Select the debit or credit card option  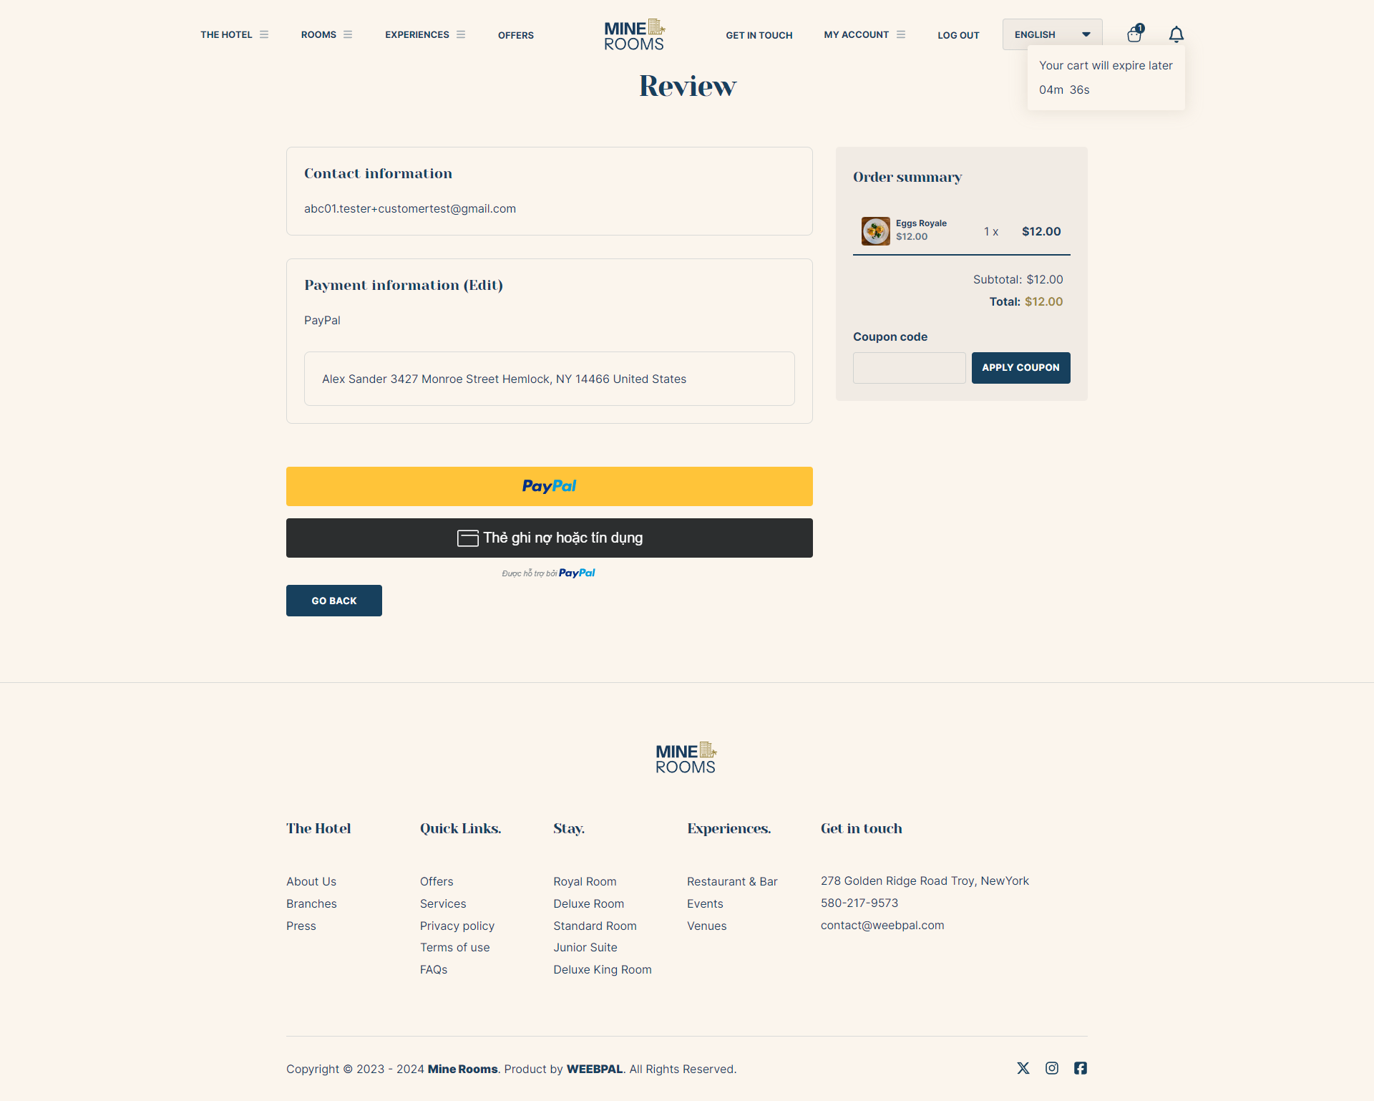point(550,537)
